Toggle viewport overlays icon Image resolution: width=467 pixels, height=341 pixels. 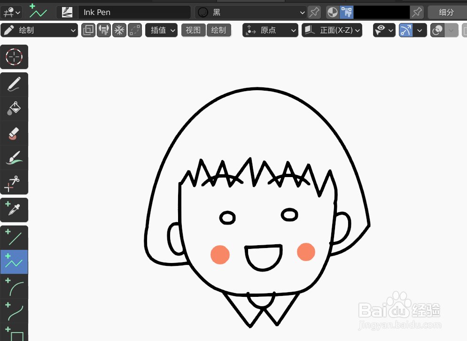(x=437, y=30)
